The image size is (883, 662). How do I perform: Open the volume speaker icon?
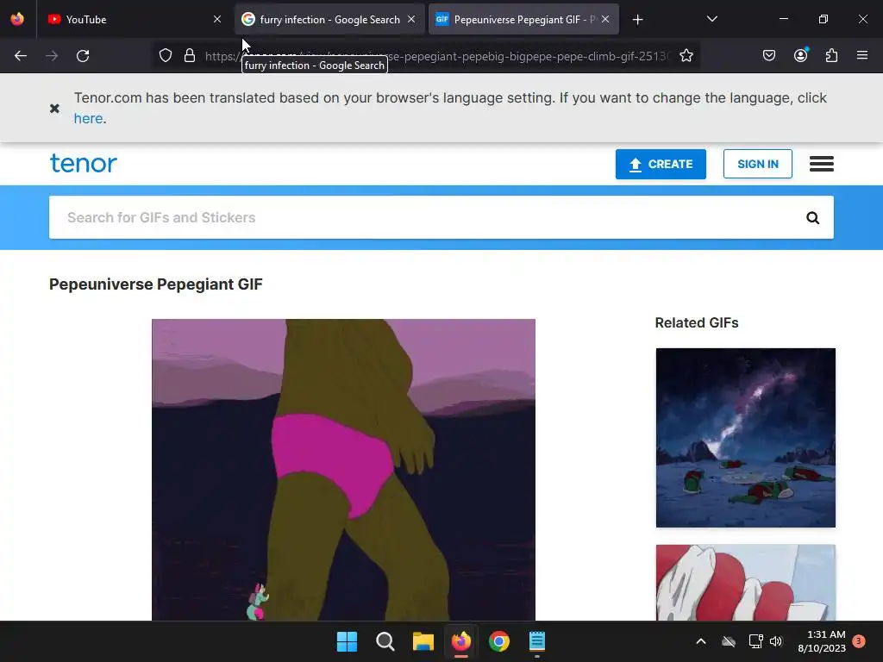click(x=776, y=641)
